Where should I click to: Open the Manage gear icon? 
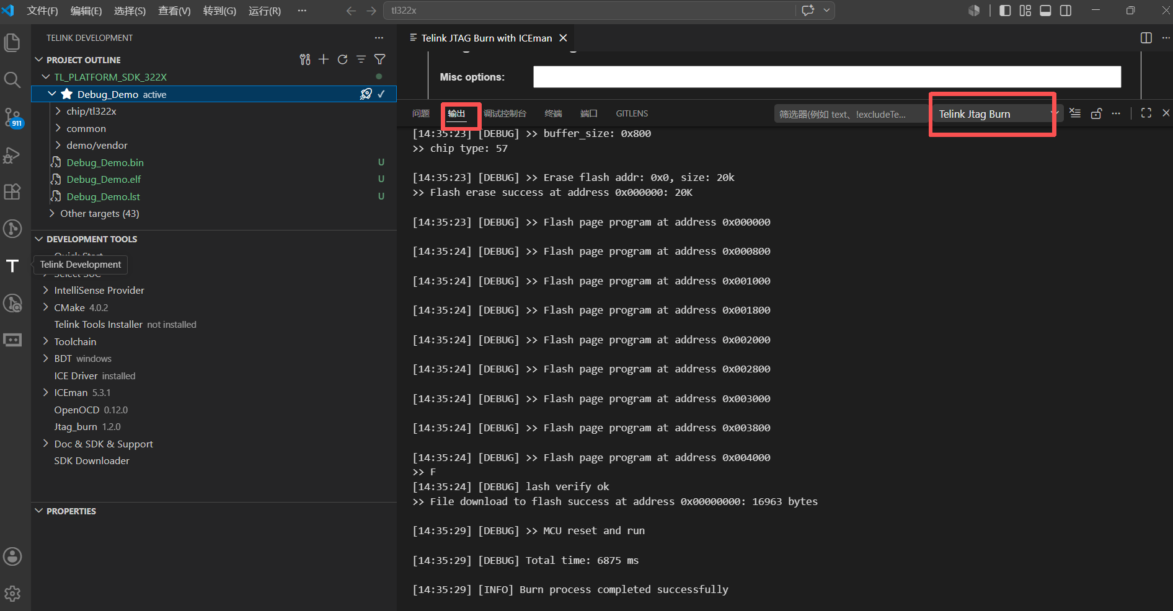pos(12,594)
